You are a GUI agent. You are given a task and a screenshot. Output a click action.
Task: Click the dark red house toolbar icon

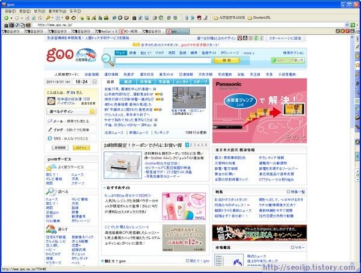(x=199, y=17)
